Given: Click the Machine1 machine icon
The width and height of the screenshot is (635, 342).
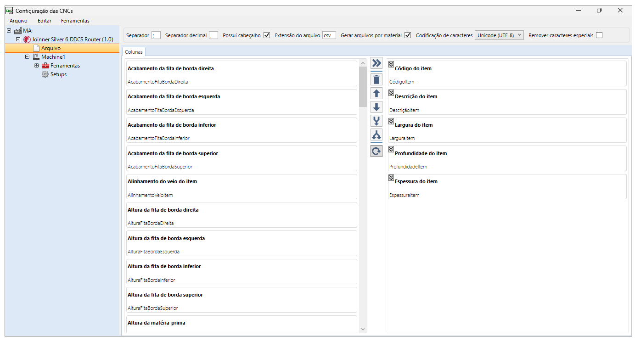Looking at the screenshot, I should pyautogui.click(x=36, y=57).
